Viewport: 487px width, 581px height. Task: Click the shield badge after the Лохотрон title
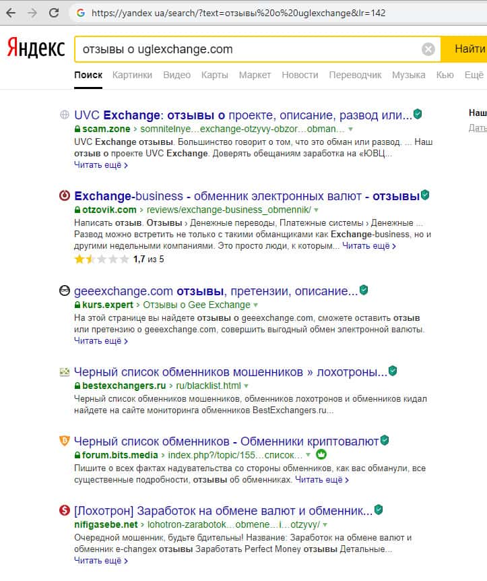(x=379, y=510)
